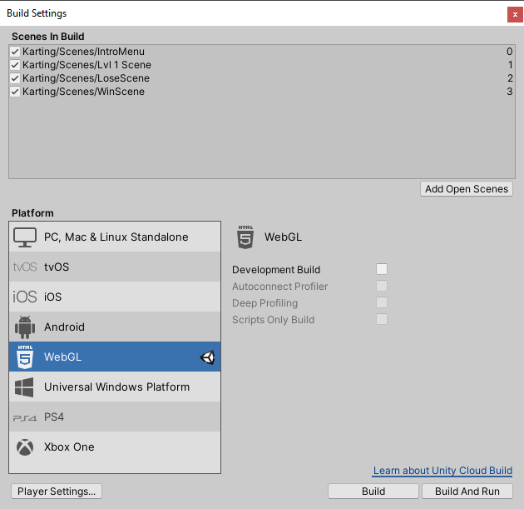Image resolution: width=524 pixels, height=509 pixels.
Task: Click the Windows logo icon for UWP
Action: coord(24,387)
